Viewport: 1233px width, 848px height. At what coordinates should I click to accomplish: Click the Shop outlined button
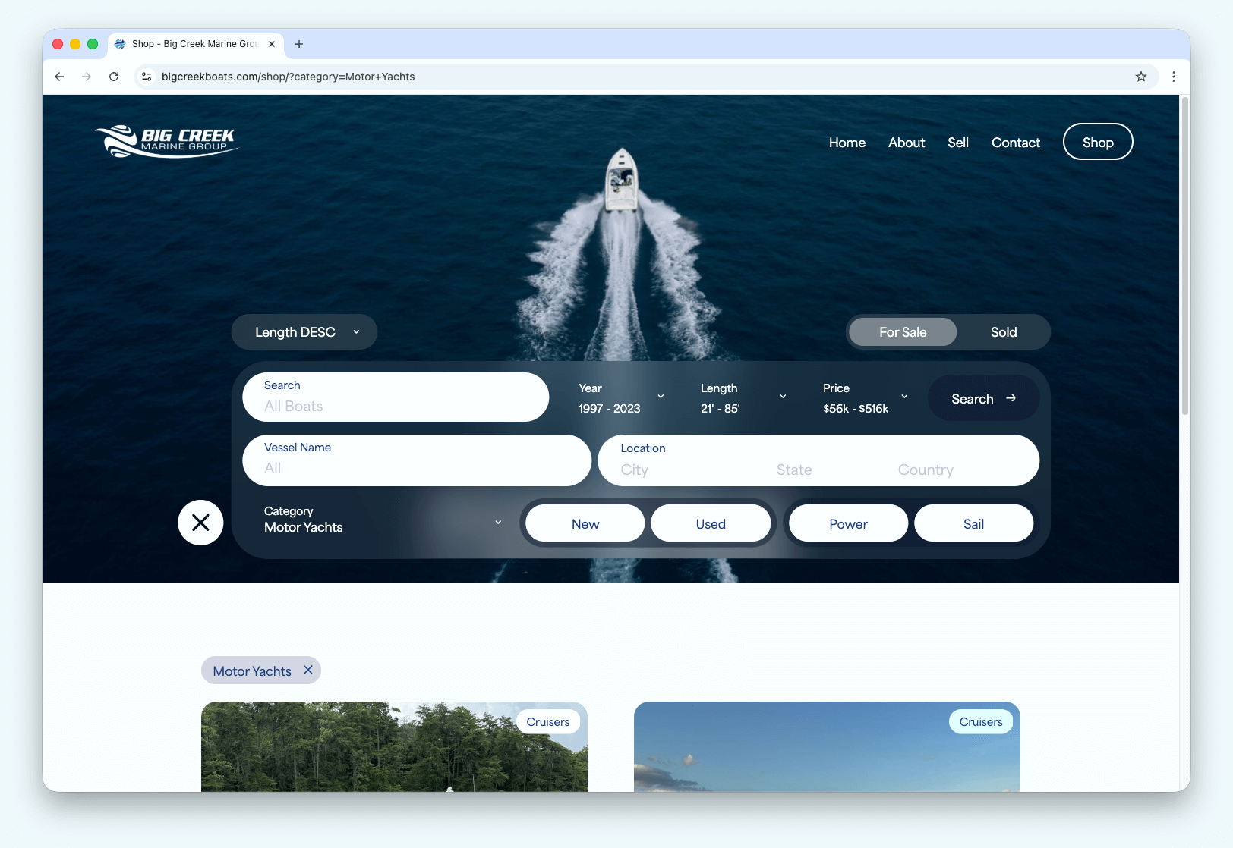[x=1097, y=143]
